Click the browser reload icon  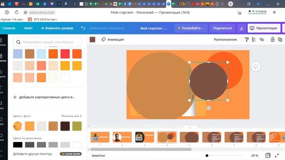(16, 12)
